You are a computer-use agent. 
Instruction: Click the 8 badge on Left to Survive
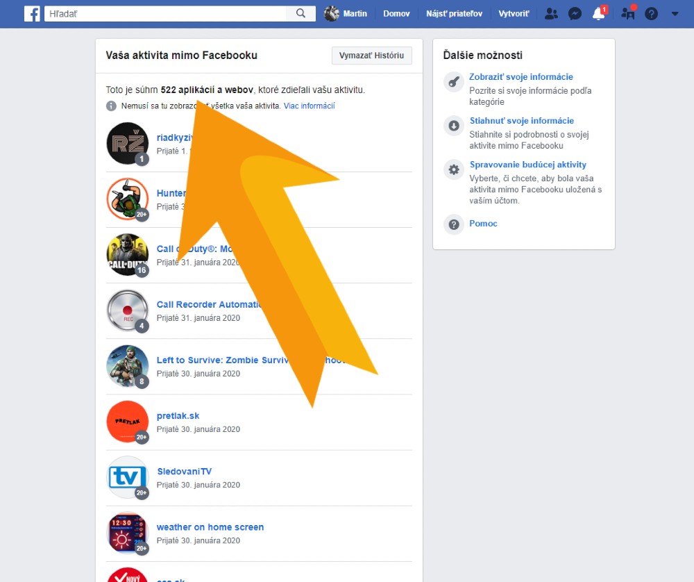pyautogui.click(x=142, y=381)
